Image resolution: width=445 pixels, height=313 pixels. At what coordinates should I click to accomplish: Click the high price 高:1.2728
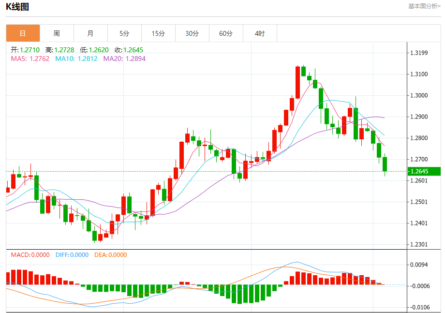pos(60,50)
